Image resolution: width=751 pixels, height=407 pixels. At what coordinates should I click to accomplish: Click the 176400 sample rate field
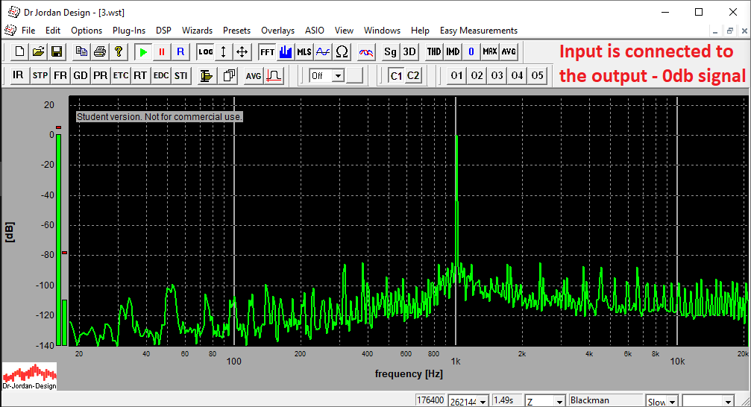(x=430, y=400)
